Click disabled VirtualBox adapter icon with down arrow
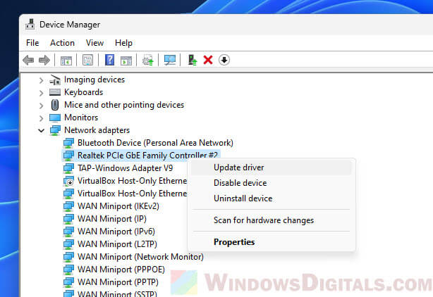Screen dimensions: 433x297 click(68, 181)
